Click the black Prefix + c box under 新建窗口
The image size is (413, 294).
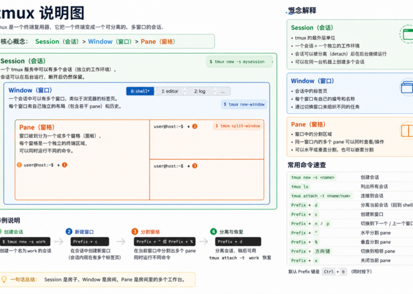point(90,241)
